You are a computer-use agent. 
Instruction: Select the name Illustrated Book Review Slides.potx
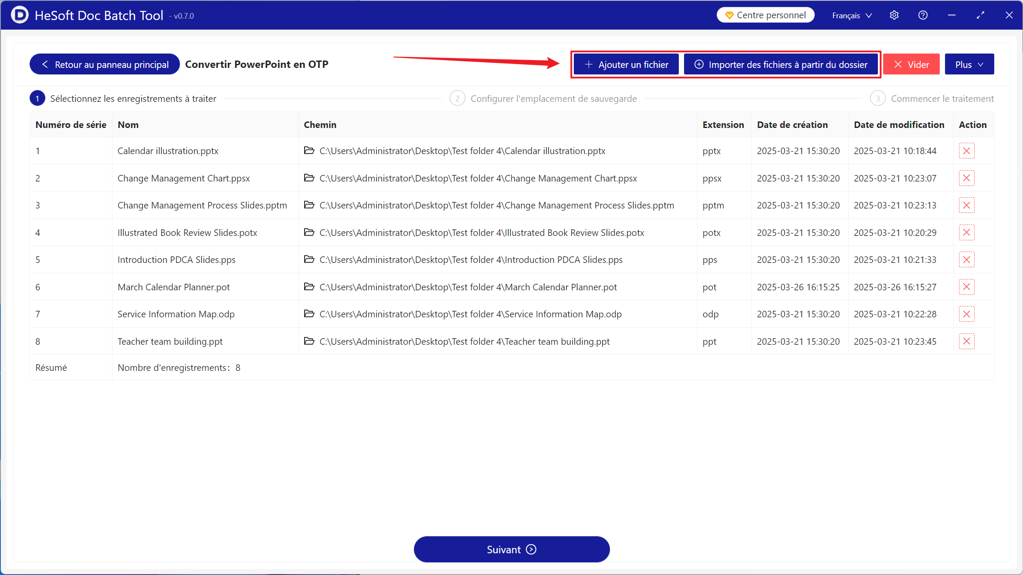tap(187, 233)
